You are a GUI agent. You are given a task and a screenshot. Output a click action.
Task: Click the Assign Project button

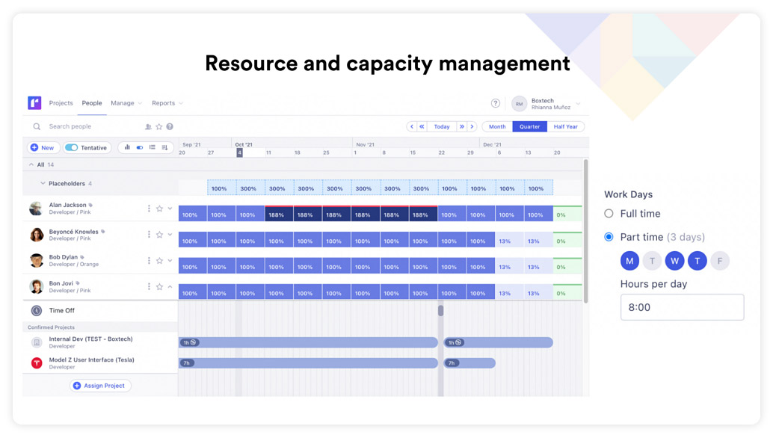tap(100, 386)
